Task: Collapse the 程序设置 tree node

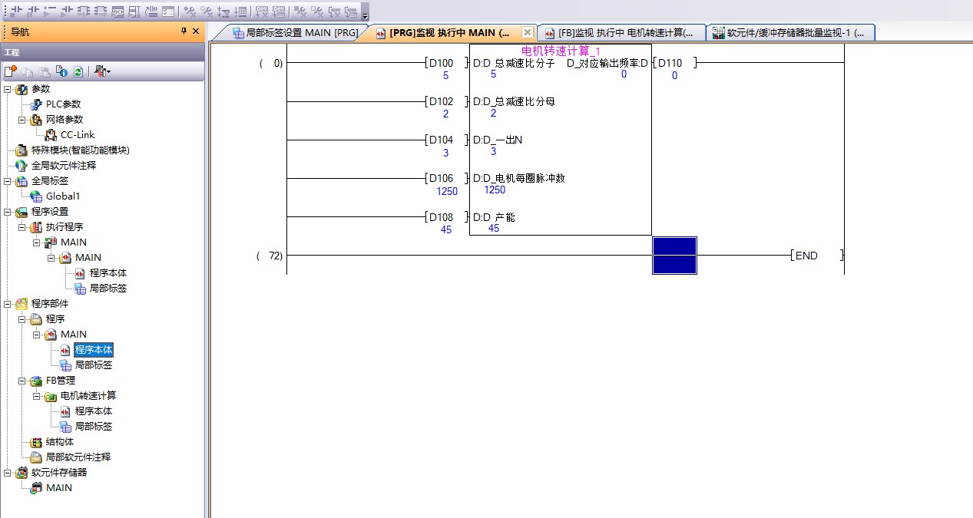Action: click(x=7, y=212)
